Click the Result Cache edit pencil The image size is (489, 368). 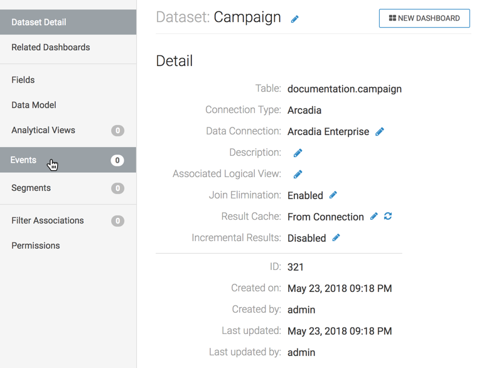coord(374,217)
